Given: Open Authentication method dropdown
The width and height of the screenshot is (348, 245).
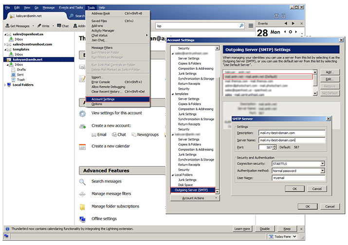Looking at the screenshot, I should 323,171.
